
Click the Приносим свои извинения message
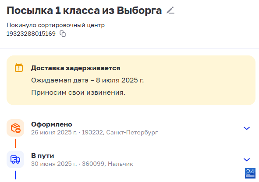pyautogui.click(x=78, y=93)
